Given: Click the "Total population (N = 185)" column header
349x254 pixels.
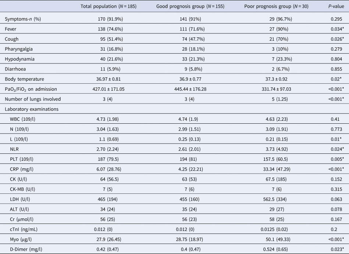Looking at the screenshot, I should (108, 6).
